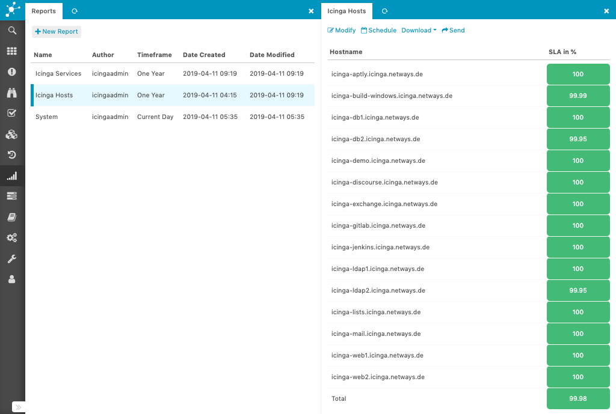The height and width of the screenshot is (414, 616).
Task: Refresh the Icinga Hosts tab
Action: click(x=385, y=11)
